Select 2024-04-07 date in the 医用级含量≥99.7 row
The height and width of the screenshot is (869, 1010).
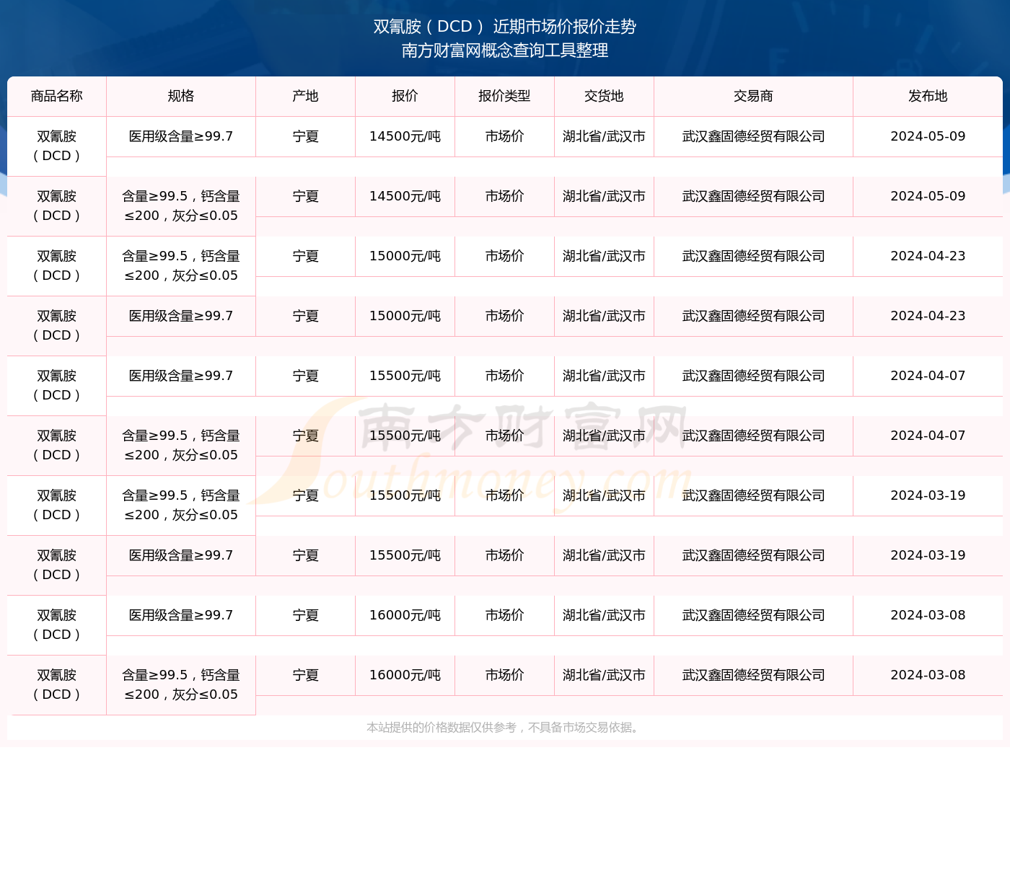928,376
